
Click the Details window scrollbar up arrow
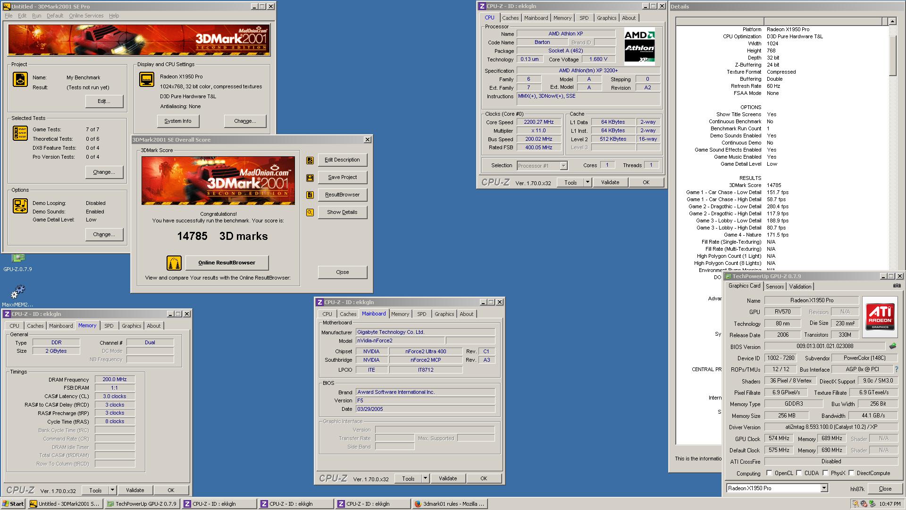[892, 21]
